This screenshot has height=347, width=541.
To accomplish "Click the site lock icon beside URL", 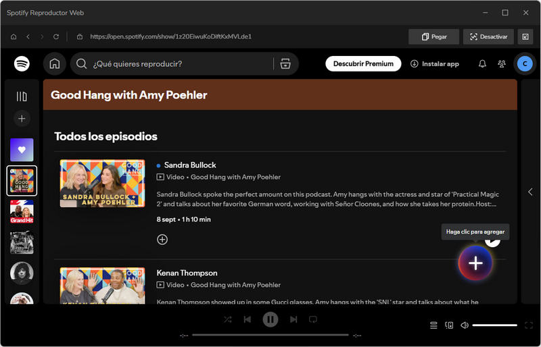I will tap(80, 36).
